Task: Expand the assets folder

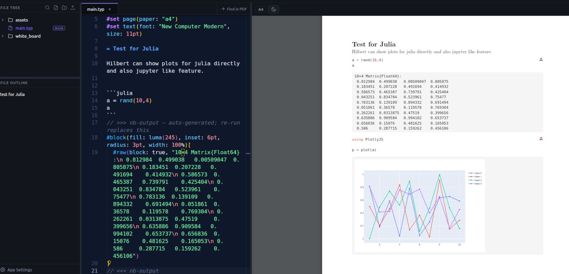Action: pyautogui.click(x=3, y=20)
